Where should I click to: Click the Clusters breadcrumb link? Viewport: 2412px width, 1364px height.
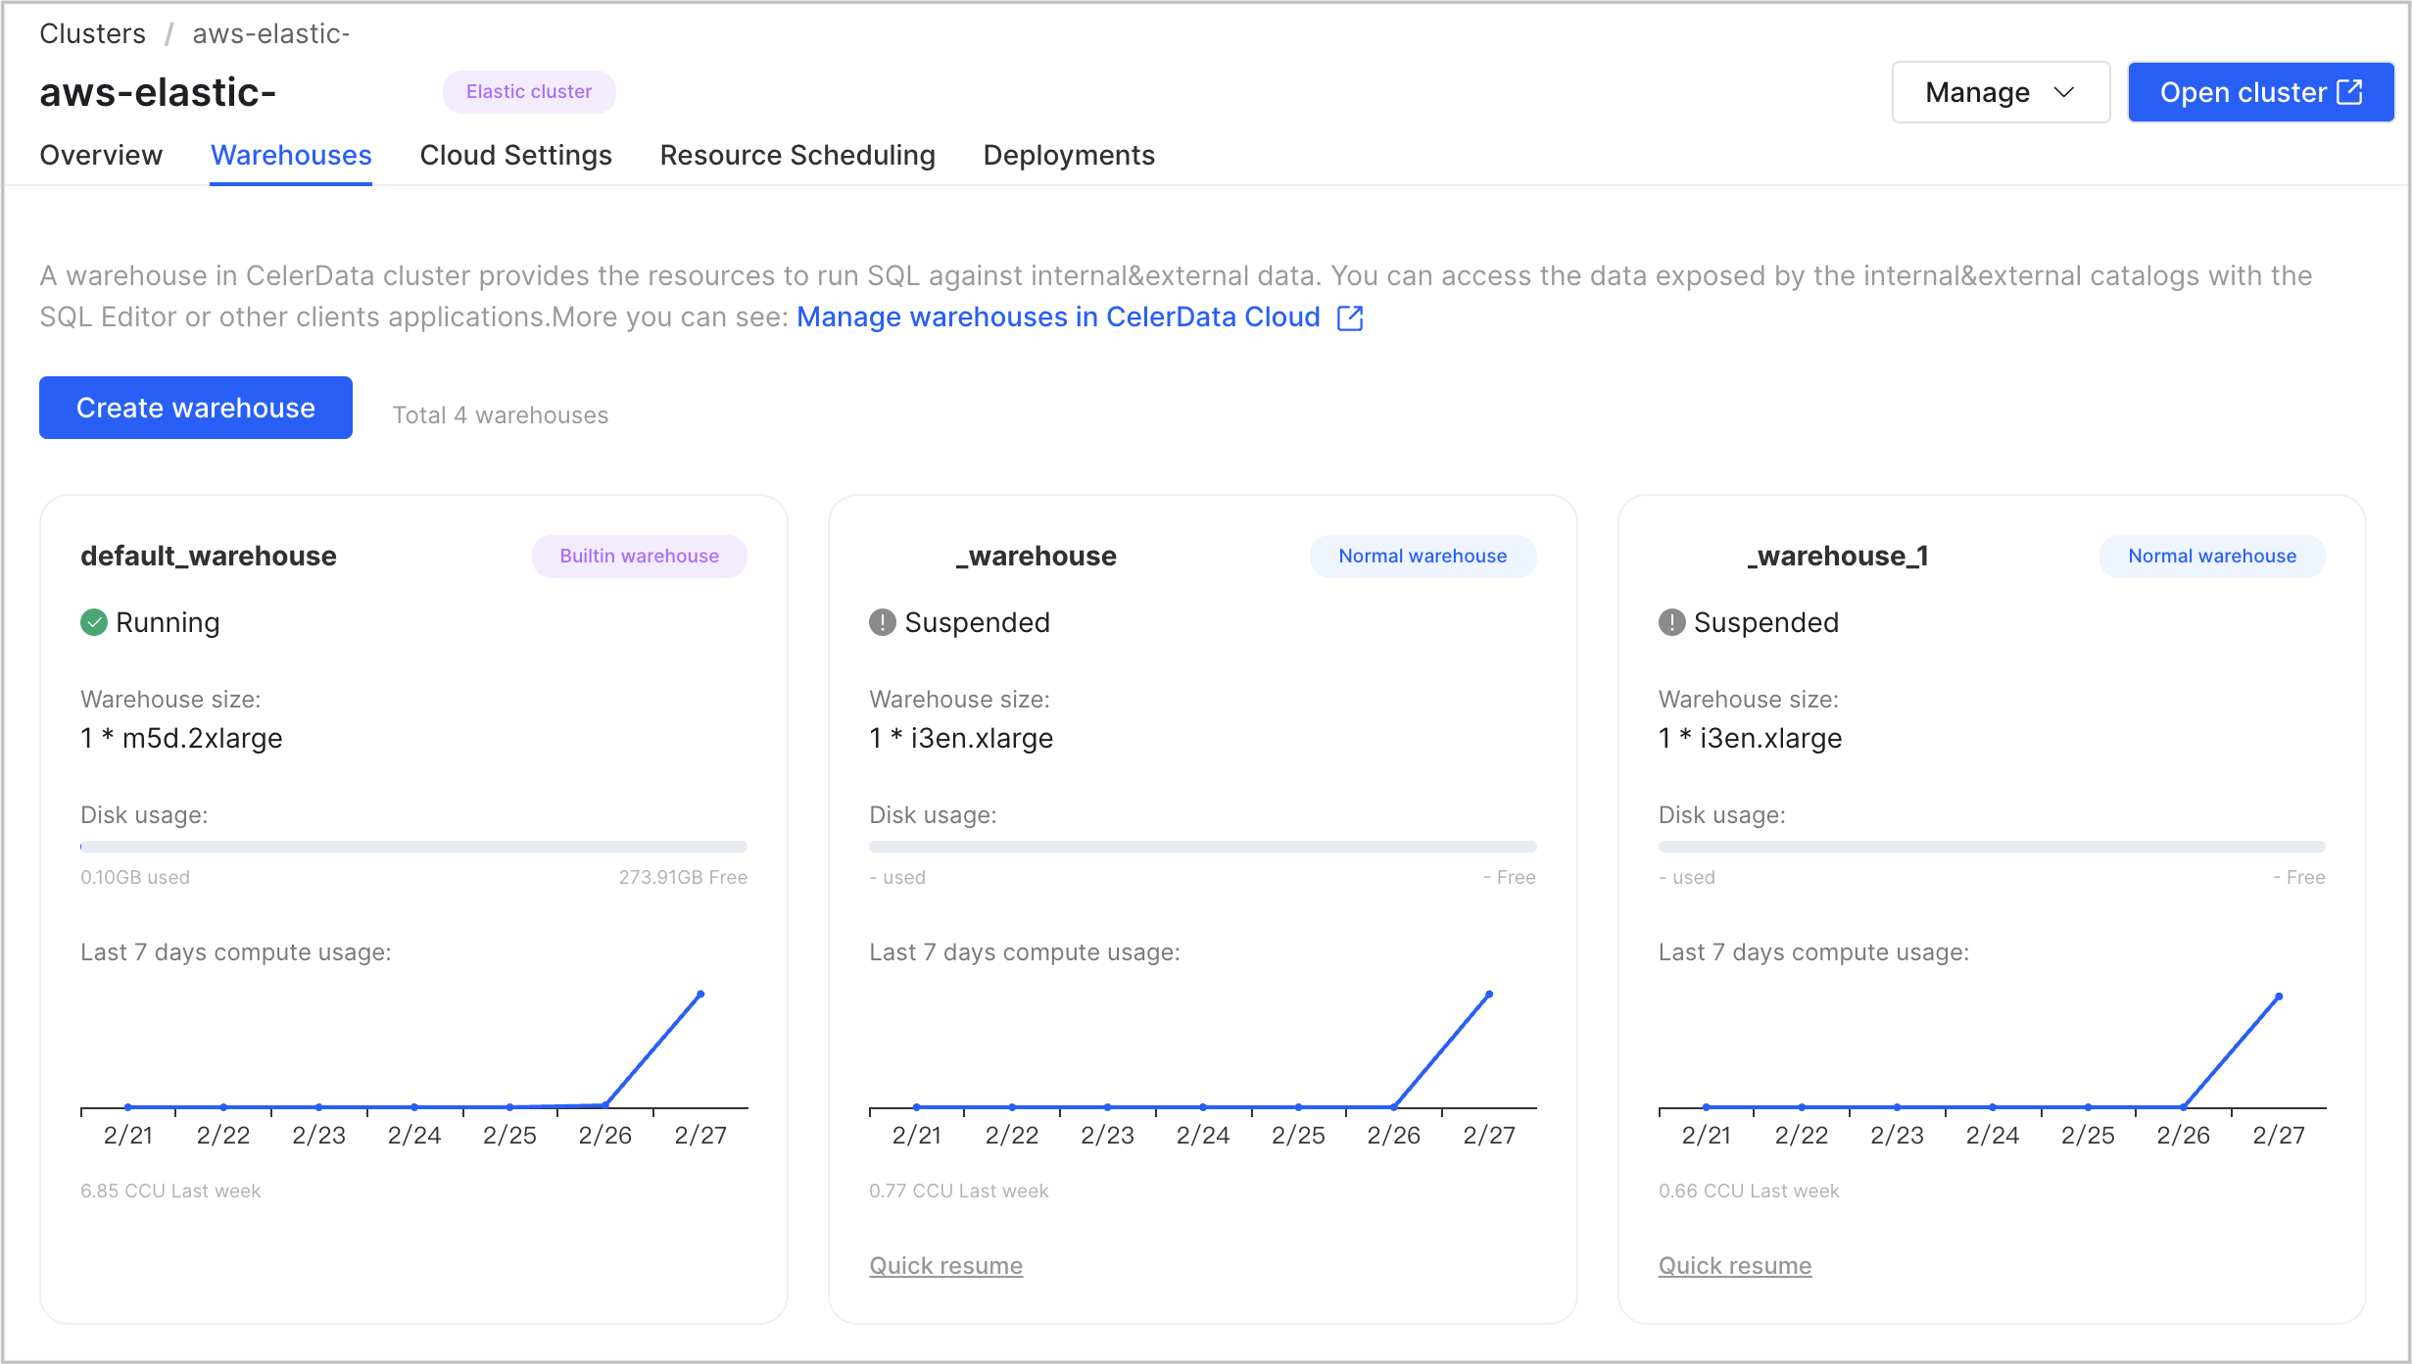pos(92,33)
